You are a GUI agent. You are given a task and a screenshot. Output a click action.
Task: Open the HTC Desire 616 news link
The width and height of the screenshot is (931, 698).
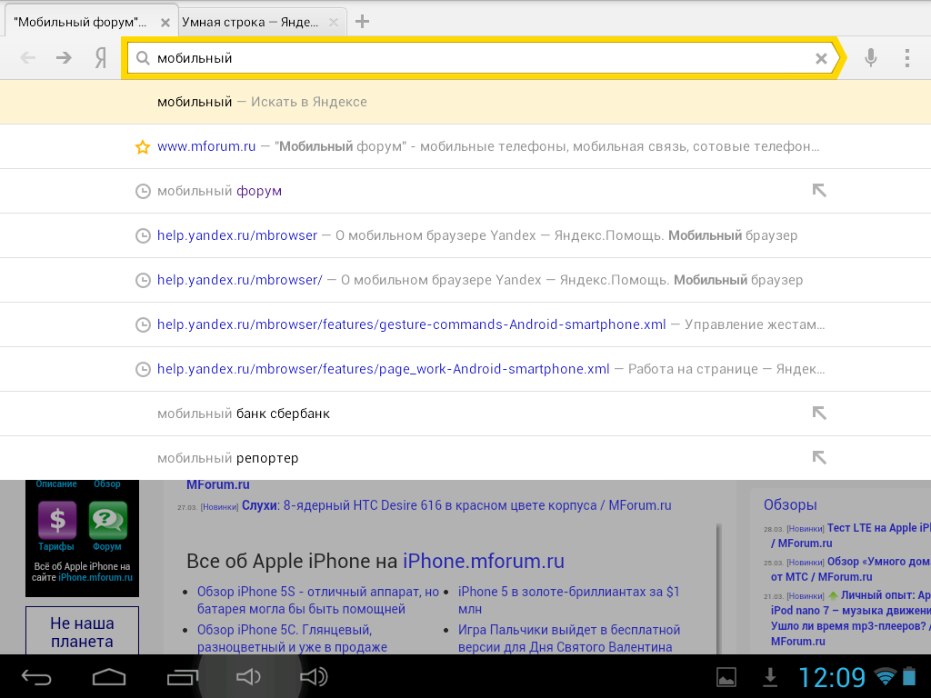tap(456, 505)
